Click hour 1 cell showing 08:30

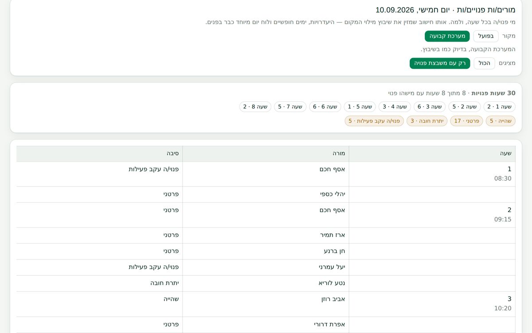pos(432,174)
